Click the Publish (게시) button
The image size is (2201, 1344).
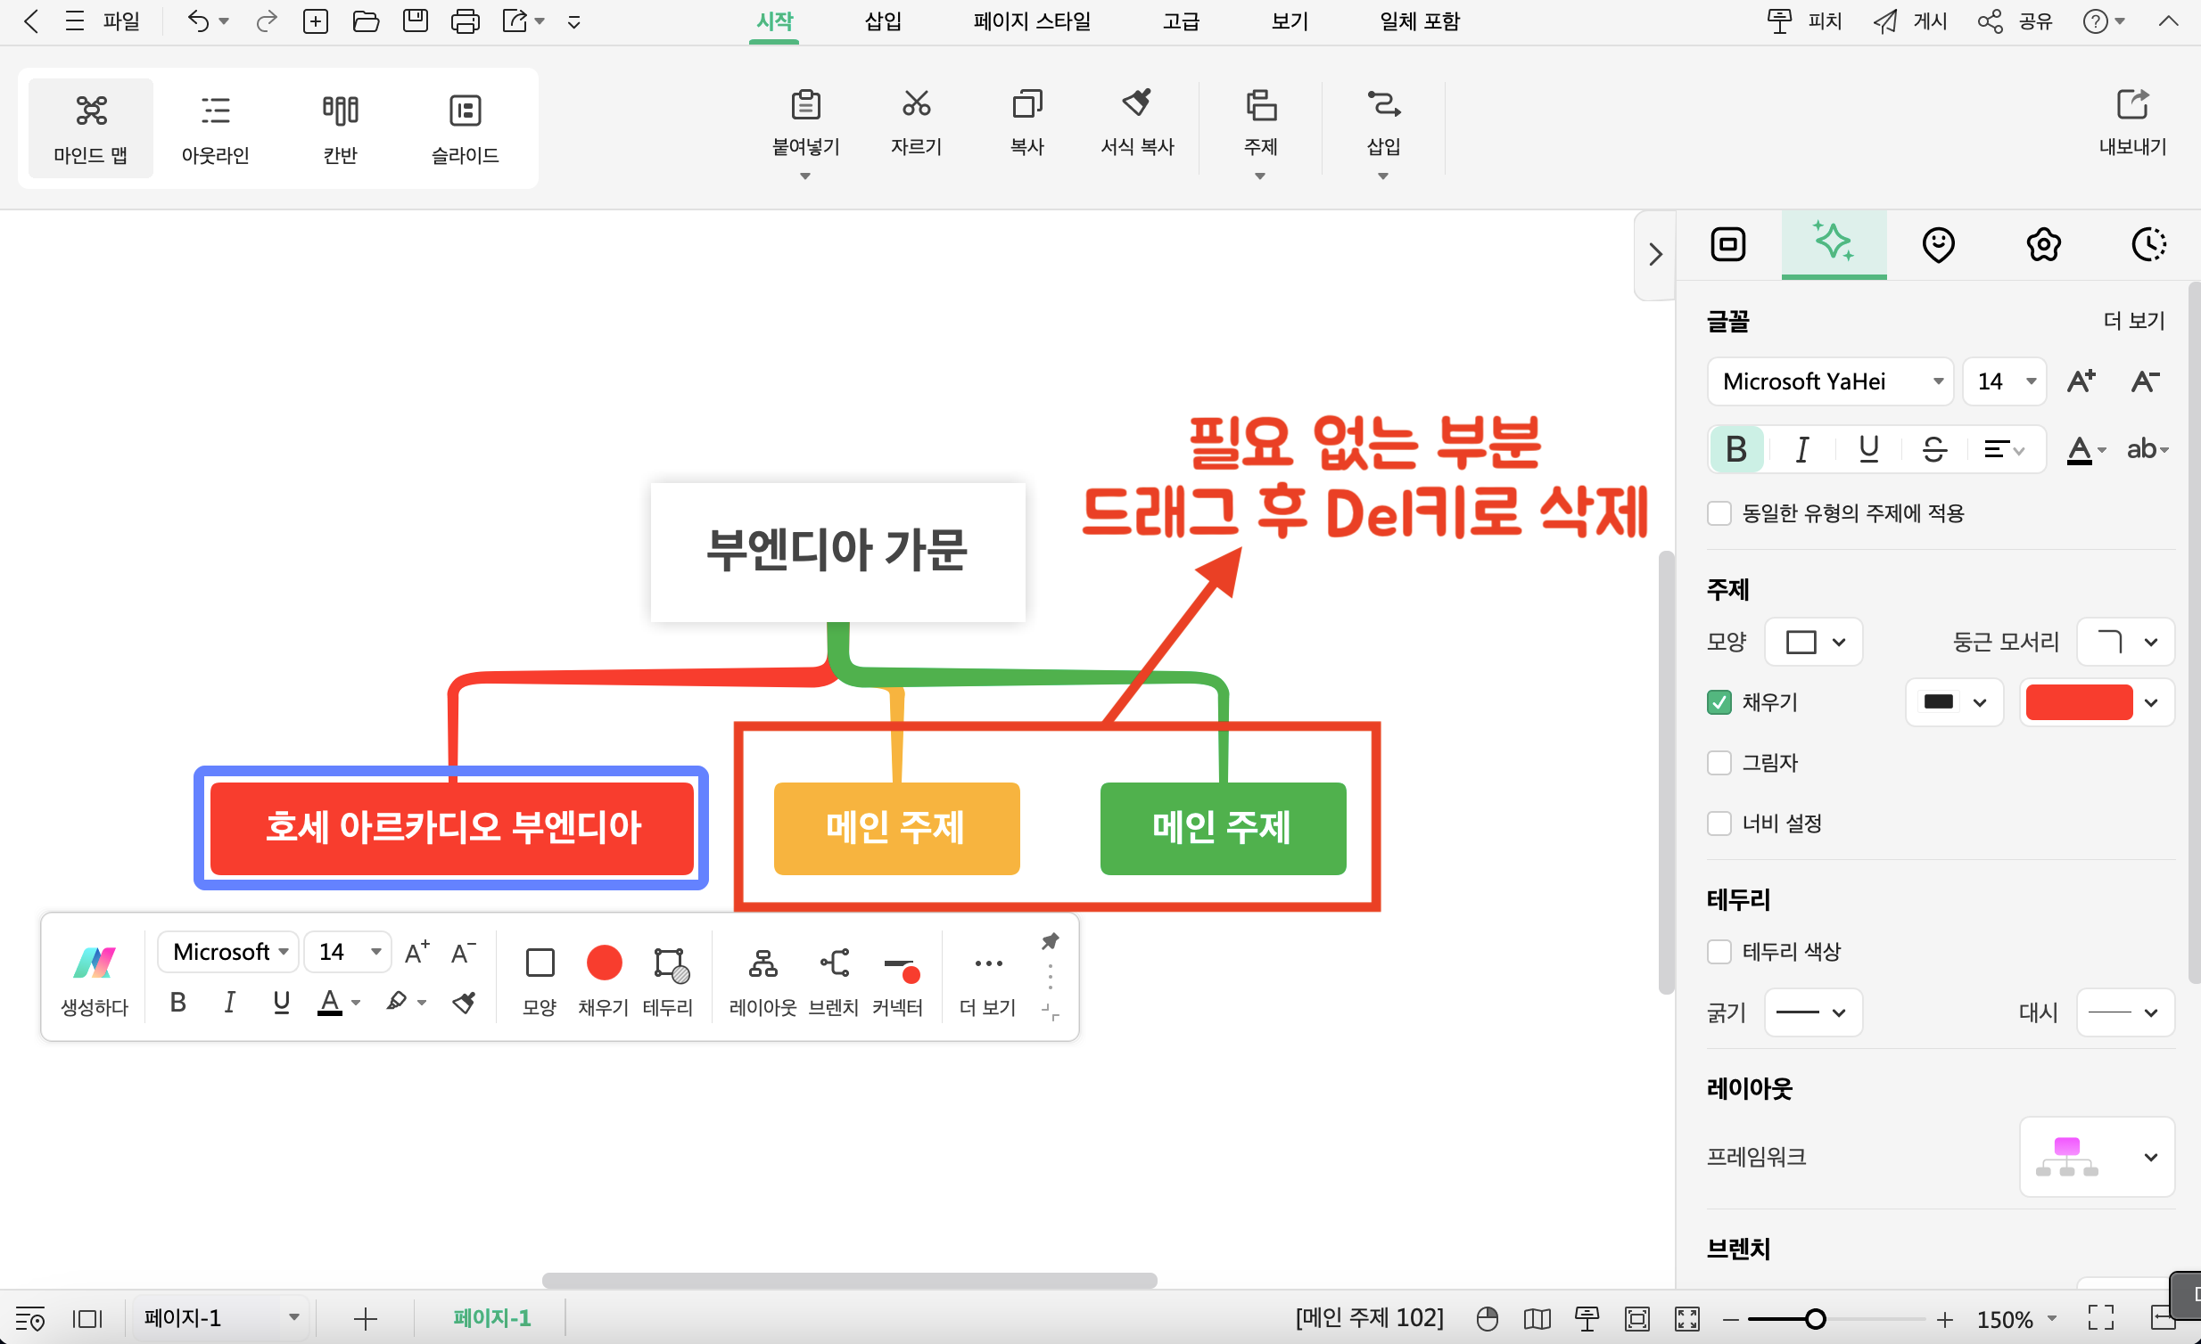(x=1908, y=21)
